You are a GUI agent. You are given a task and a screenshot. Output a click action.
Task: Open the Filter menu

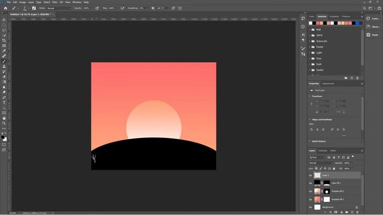[54, 2]
